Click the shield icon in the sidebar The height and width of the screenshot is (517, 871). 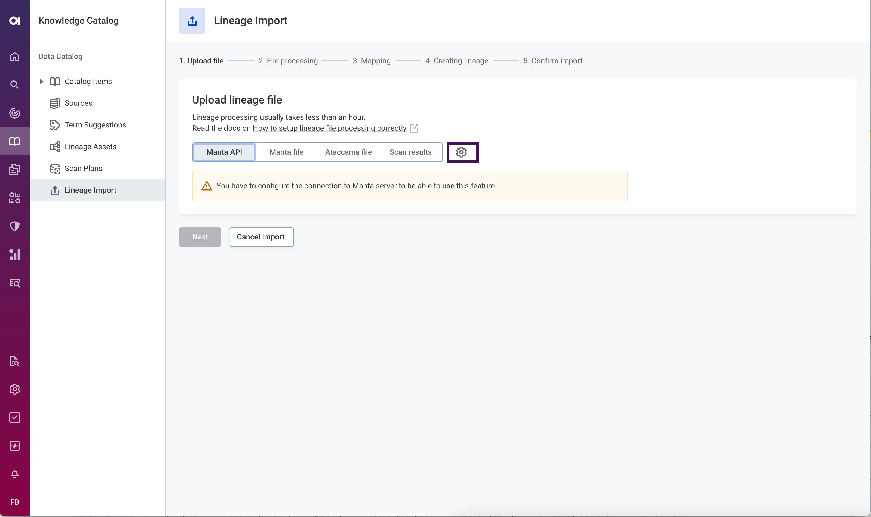coord(15,226)
